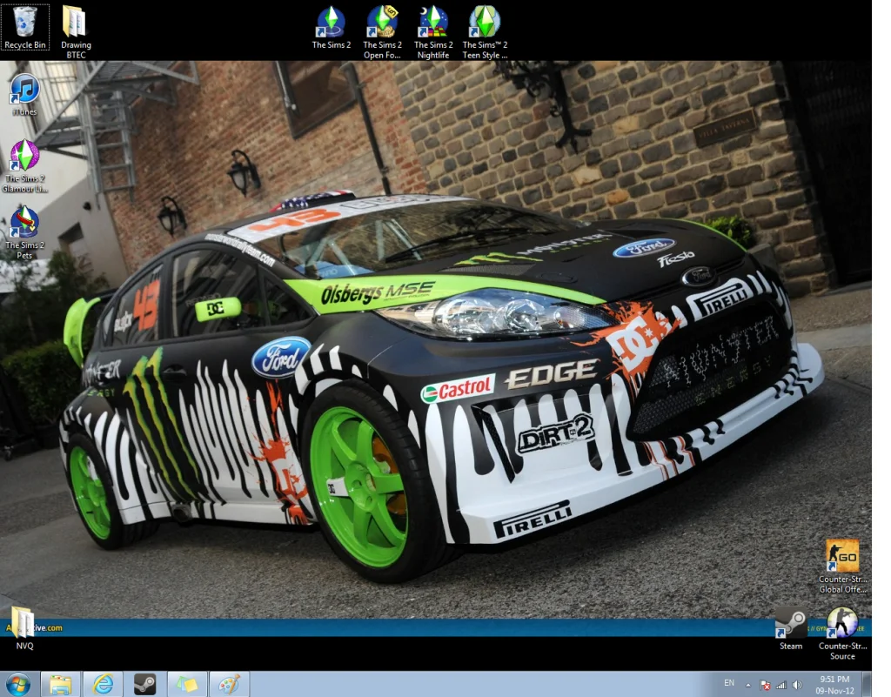Open Sticky Notes from the taskbar
891x697 pixels.
187,685
